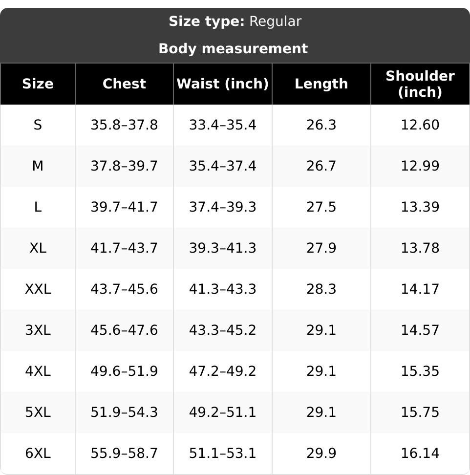Click the Size type: Regular heading
Viewport: 470px width, 475px height.
coord(235,21)
